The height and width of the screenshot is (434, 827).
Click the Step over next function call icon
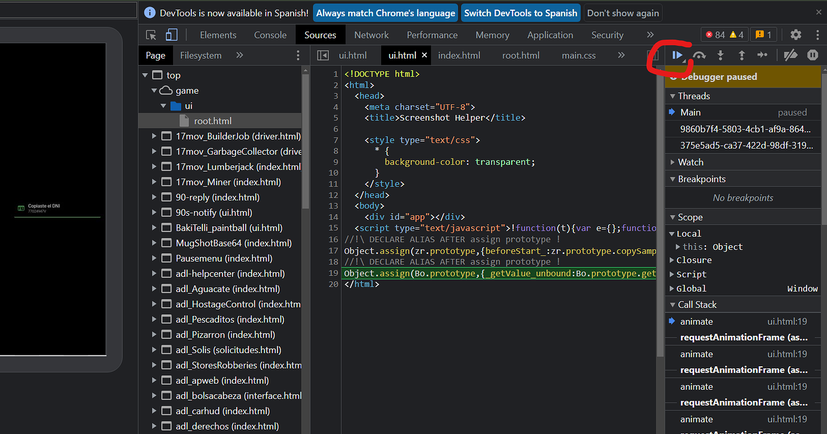pyautogui.click(x=699, y=55)
